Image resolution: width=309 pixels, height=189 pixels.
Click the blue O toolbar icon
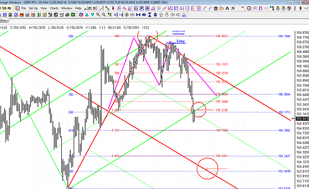coord(16,15)
